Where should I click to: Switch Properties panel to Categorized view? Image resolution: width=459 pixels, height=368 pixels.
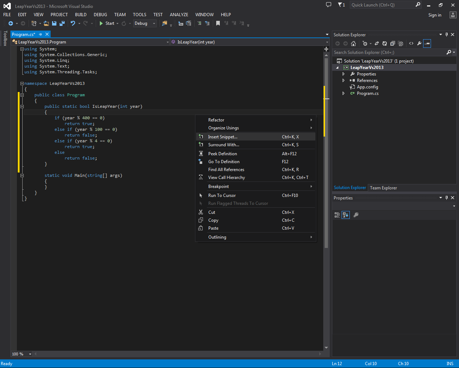pos(337,215)
